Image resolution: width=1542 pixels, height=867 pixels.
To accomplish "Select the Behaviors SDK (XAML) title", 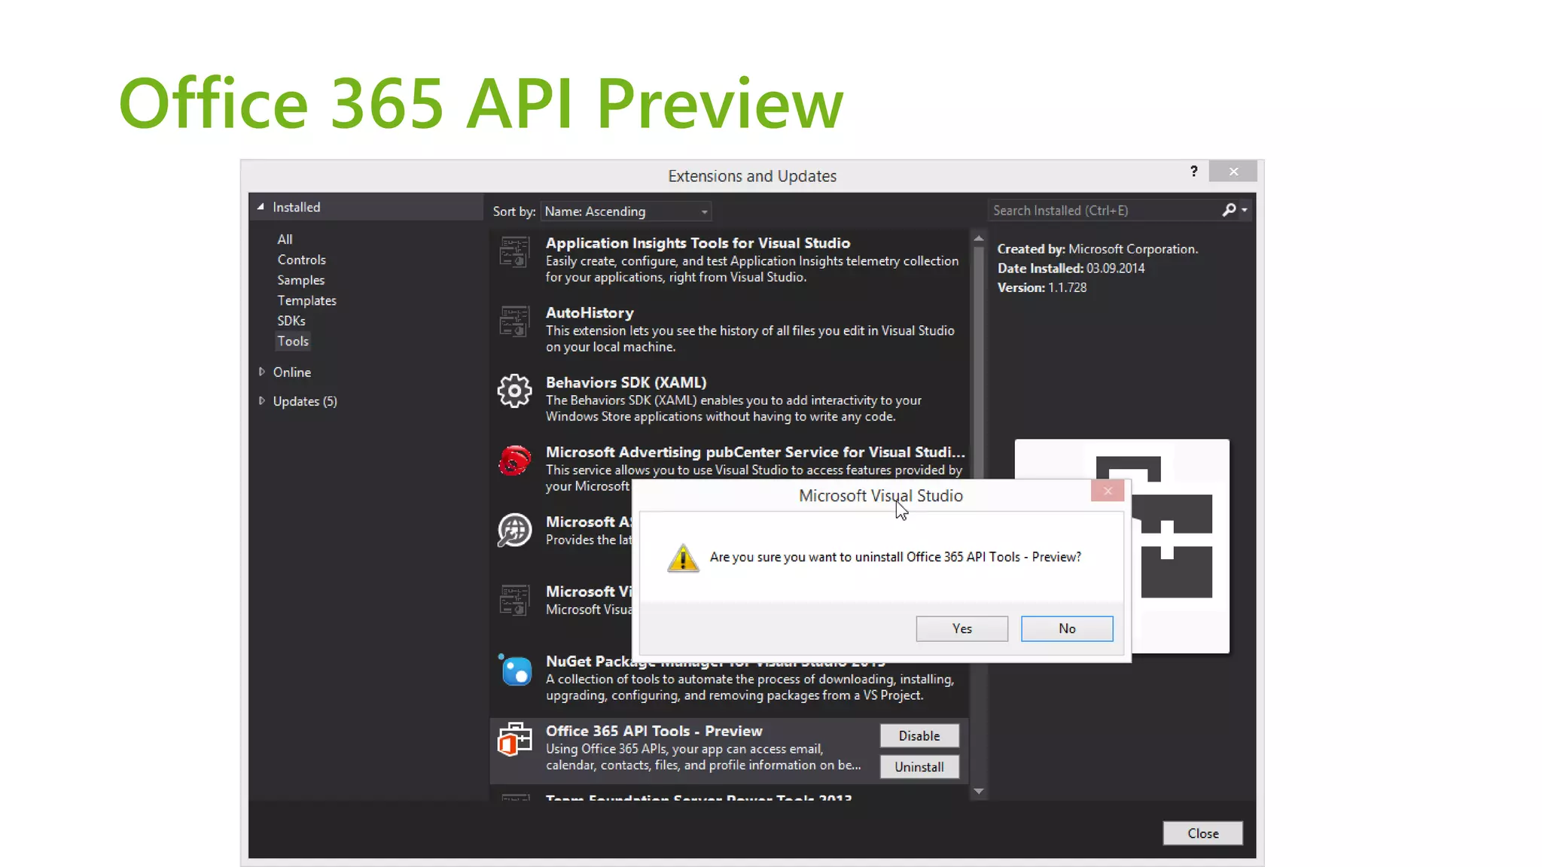I will (x=626, y=382).
